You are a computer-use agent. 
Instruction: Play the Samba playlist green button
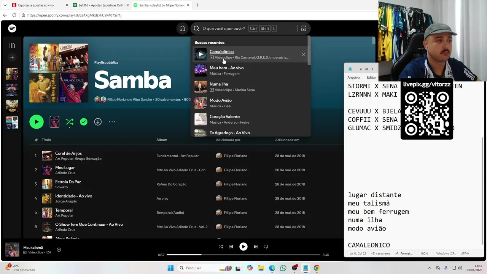click(x=37, y=122)
